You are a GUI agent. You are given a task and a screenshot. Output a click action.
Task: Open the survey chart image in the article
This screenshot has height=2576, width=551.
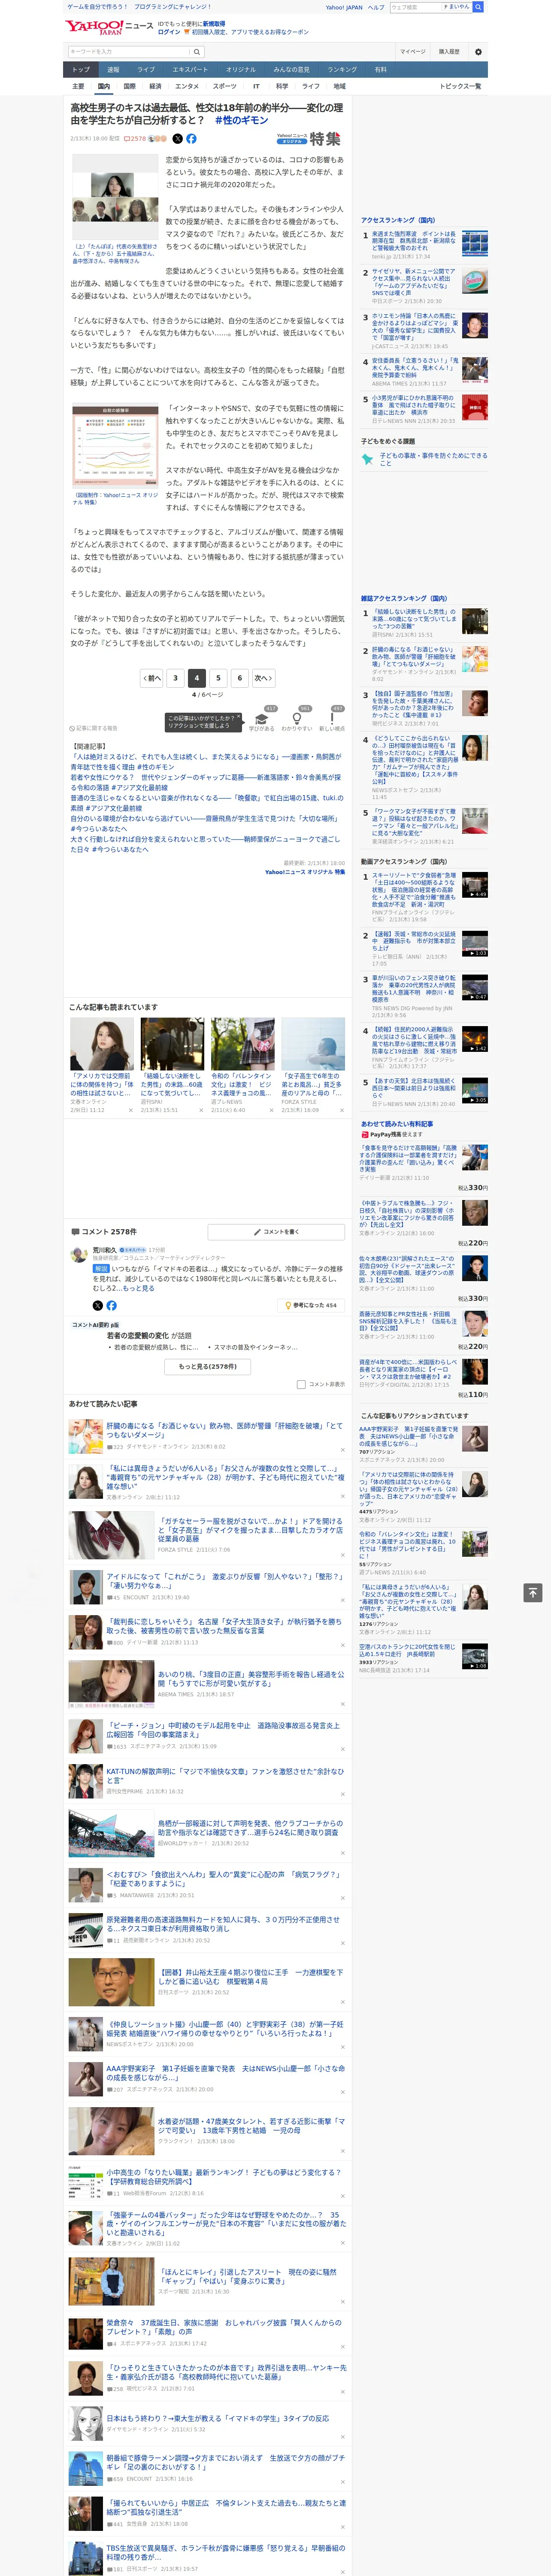(x=115, y=447)
